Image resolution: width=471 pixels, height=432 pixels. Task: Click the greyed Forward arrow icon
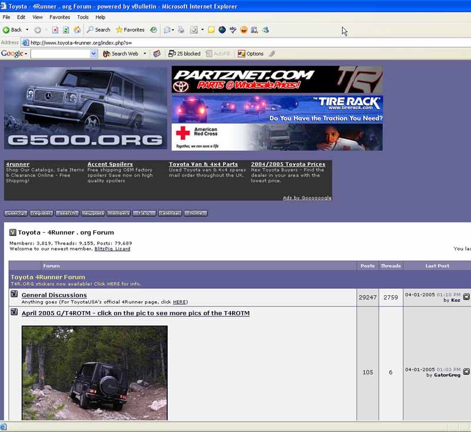(x=38, y=29)
